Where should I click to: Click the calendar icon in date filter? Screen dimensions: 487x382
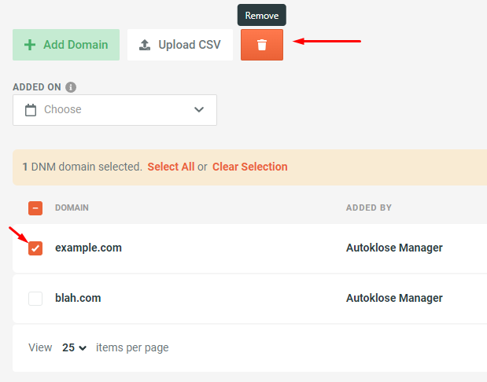pyautogui.click(x=31, y=110)
